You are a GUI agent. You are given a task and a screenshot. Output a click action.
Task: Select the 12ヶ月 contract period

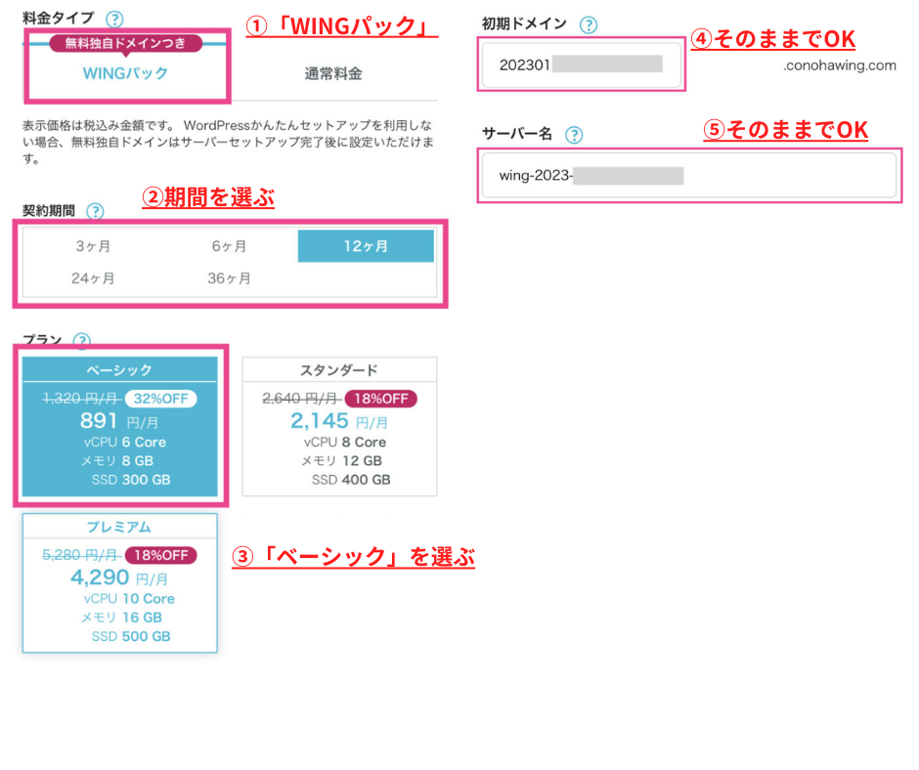pos(366,246)
